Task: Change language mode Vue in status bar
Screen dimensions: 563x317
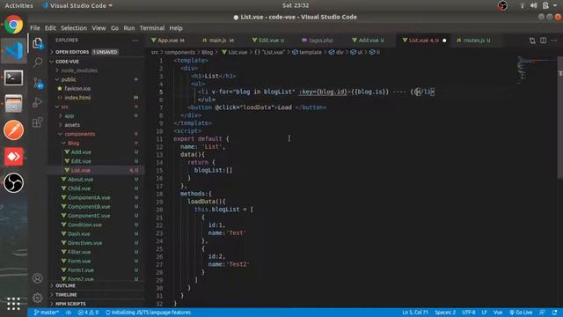Action: [498, 313]
